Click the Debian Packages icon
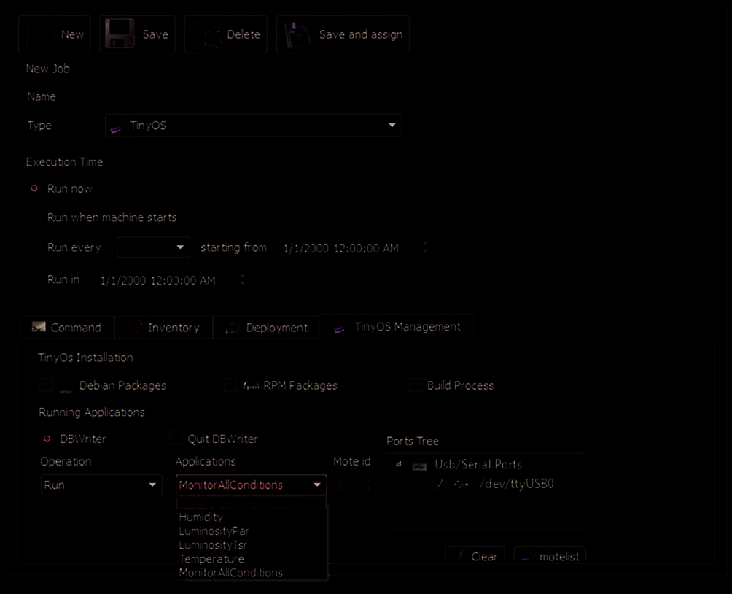This screenshot has height=594, width=732. (x=66, y=385)
